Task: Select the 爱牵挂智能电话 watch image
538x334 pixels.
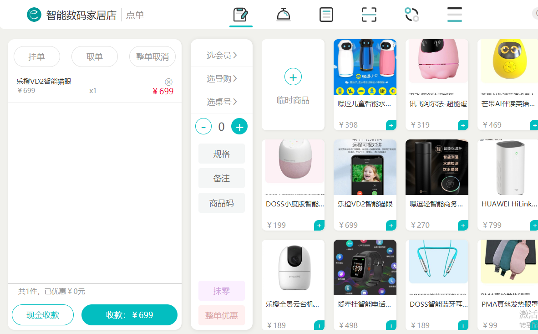Action: [x=365, y=267]
